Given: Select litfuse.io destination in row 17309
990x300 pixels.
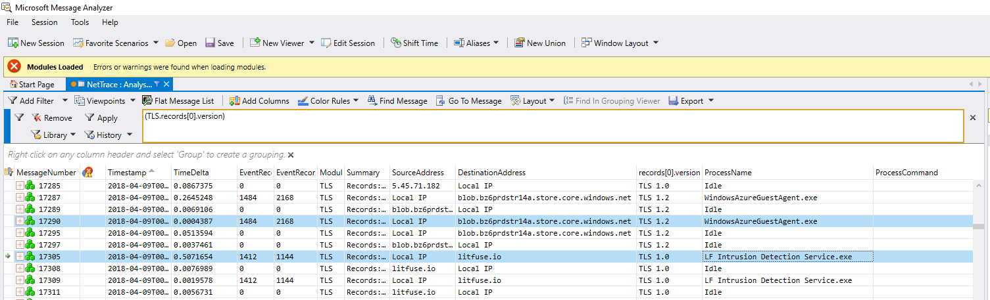Looking at the screenshot, I should tap(480, 280).
